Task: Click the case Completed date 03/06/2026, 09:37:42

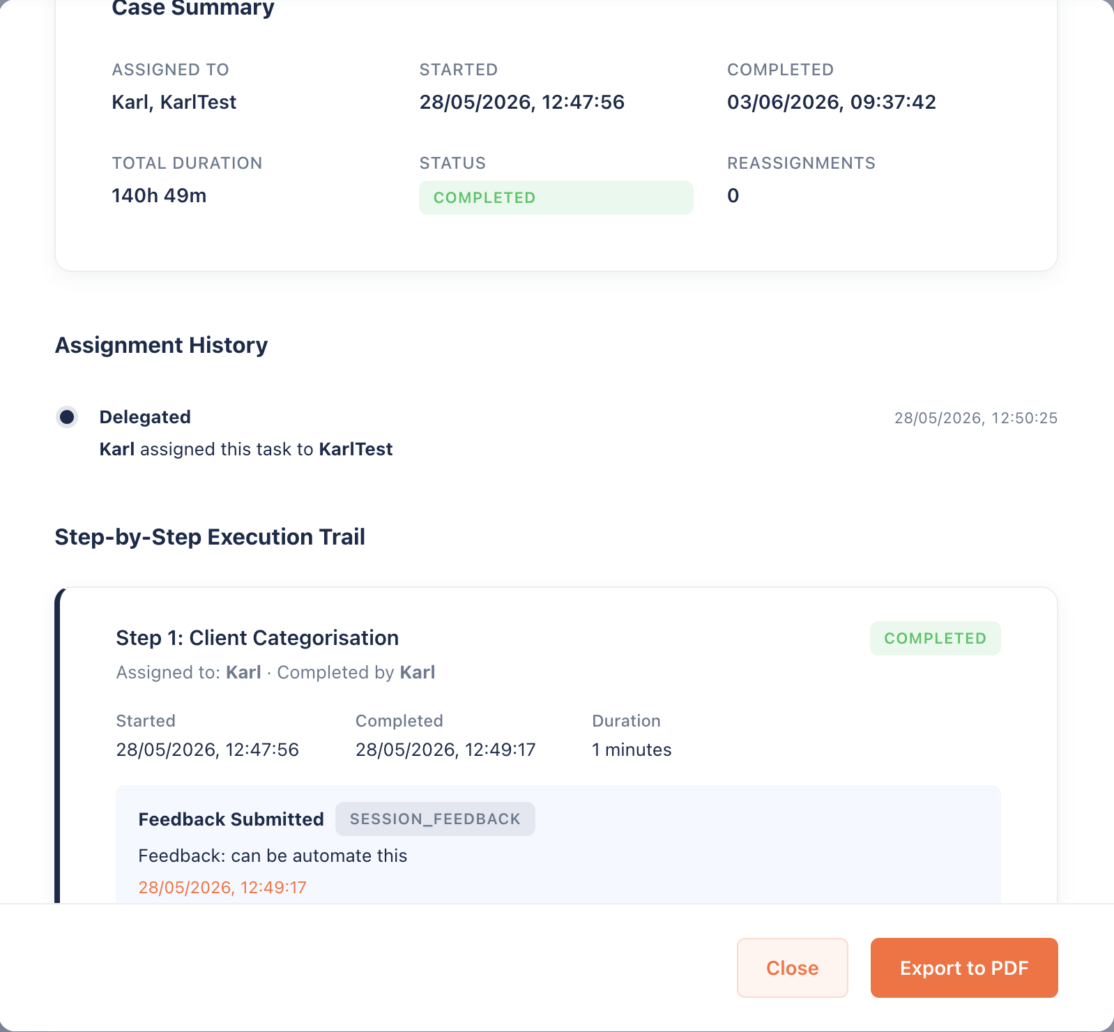Action: pos(832,102)
